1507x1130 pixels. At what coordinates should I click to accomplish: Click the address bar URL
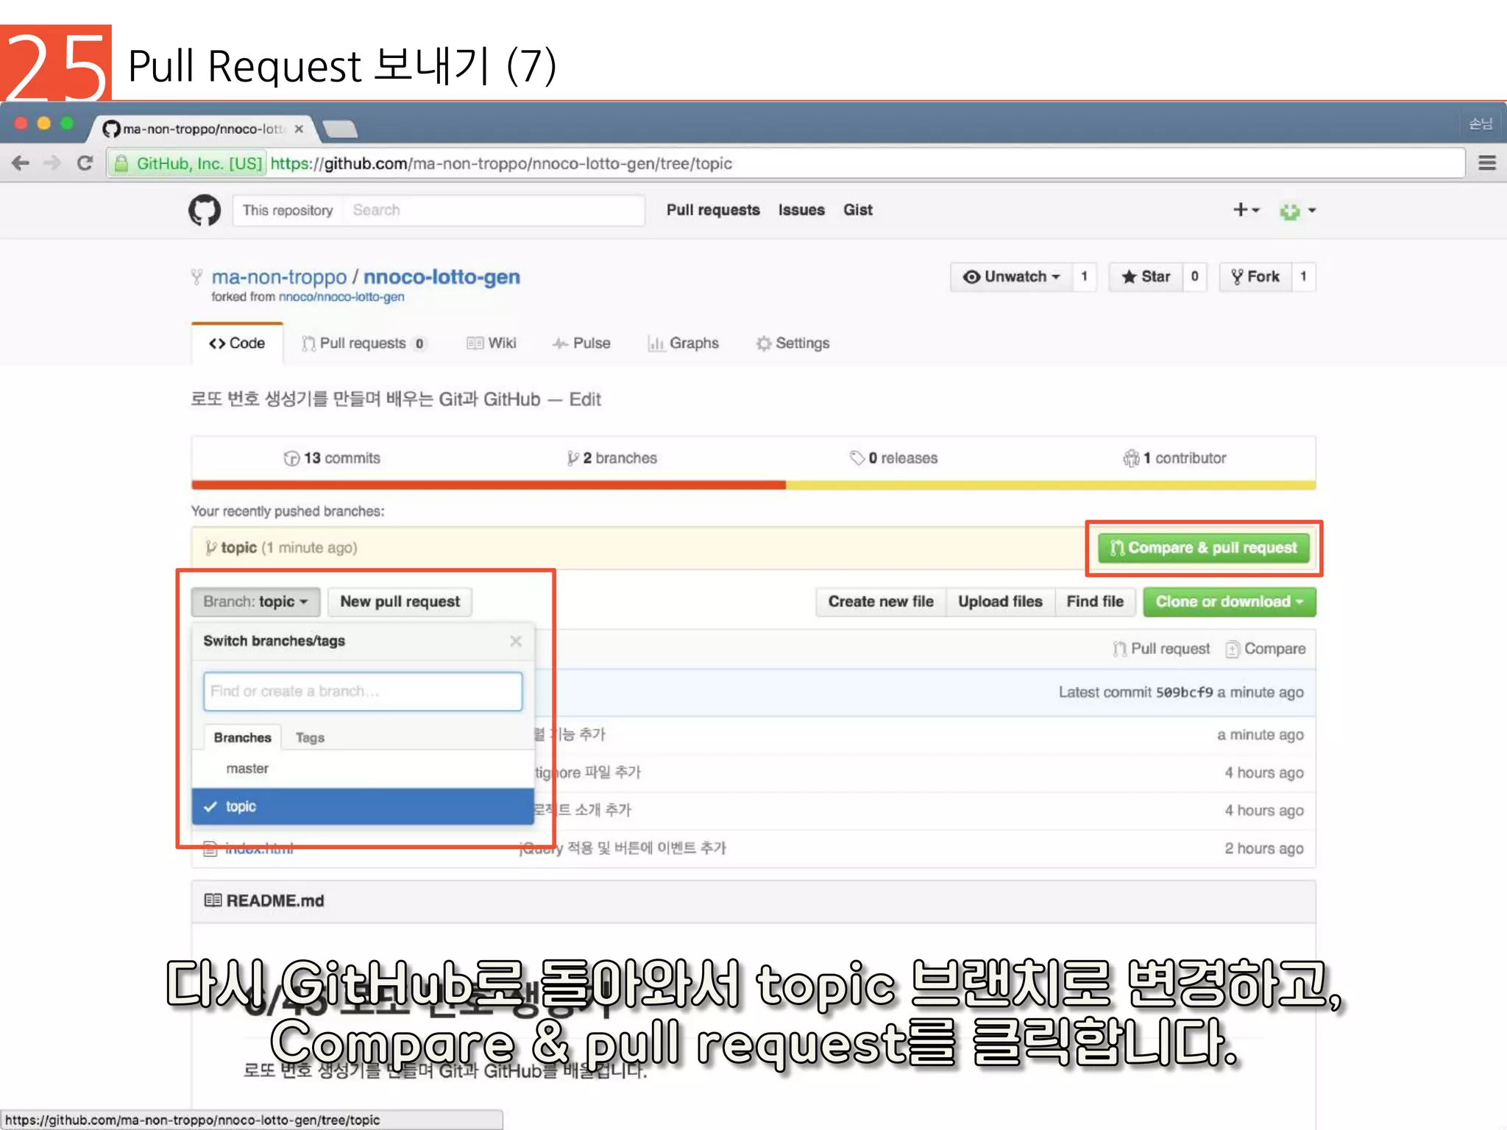501,163
